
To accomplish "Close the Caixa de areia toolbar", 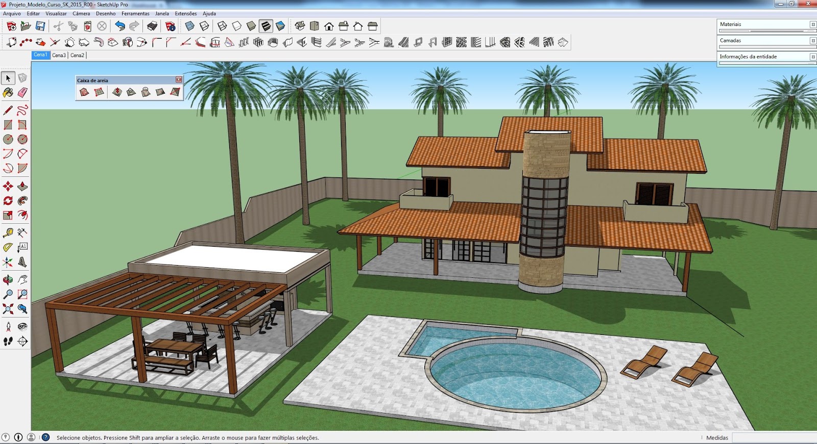I will [x=179, y=80].
